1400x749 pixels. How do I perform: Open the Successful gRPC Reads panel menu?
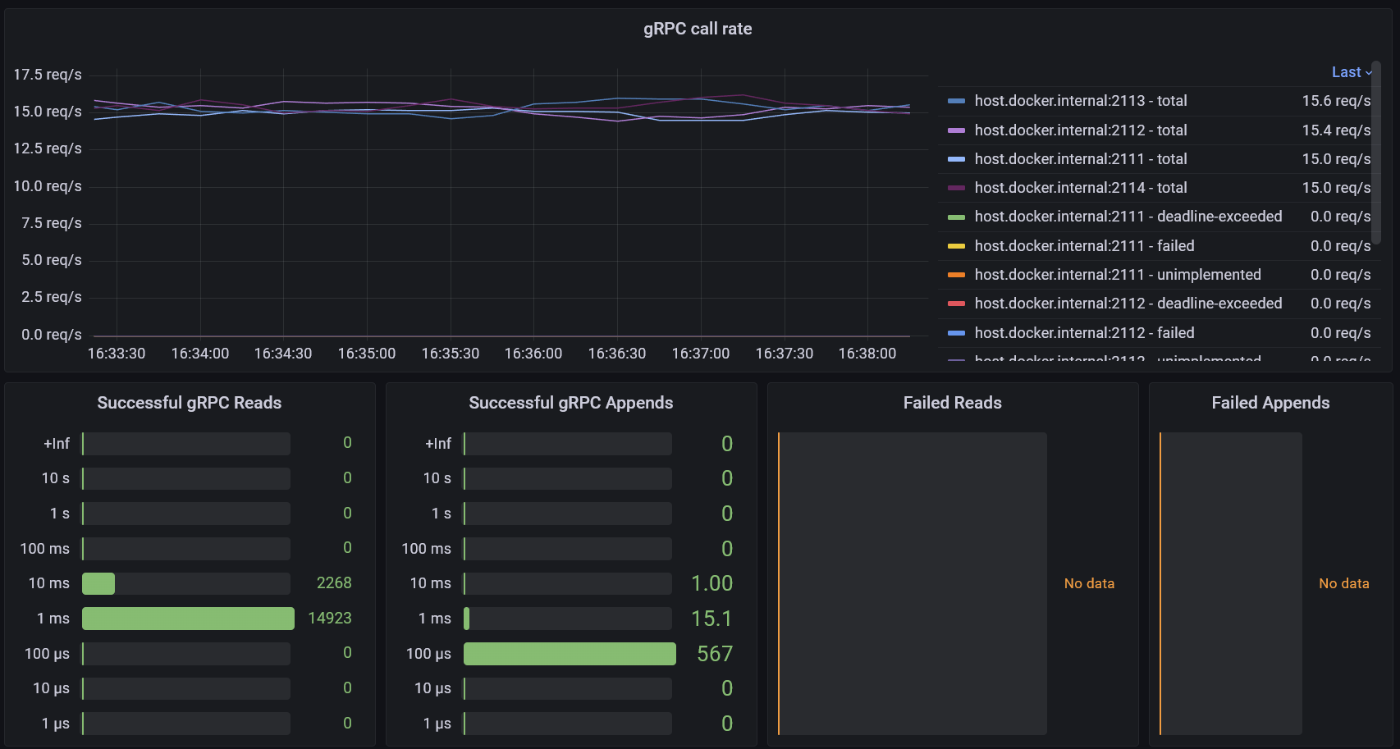click(x=189, y=403)
